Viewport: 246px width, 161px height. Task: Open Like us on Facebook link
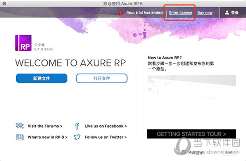[106, 126]
